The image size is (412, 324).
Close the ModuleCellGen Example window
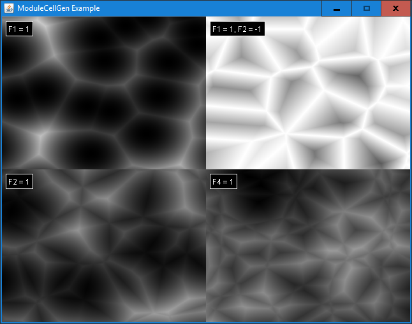395,8
